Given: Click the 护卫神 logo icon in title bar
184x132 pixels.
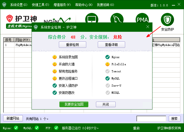Looking at the screenshot, I should [4, 5].
